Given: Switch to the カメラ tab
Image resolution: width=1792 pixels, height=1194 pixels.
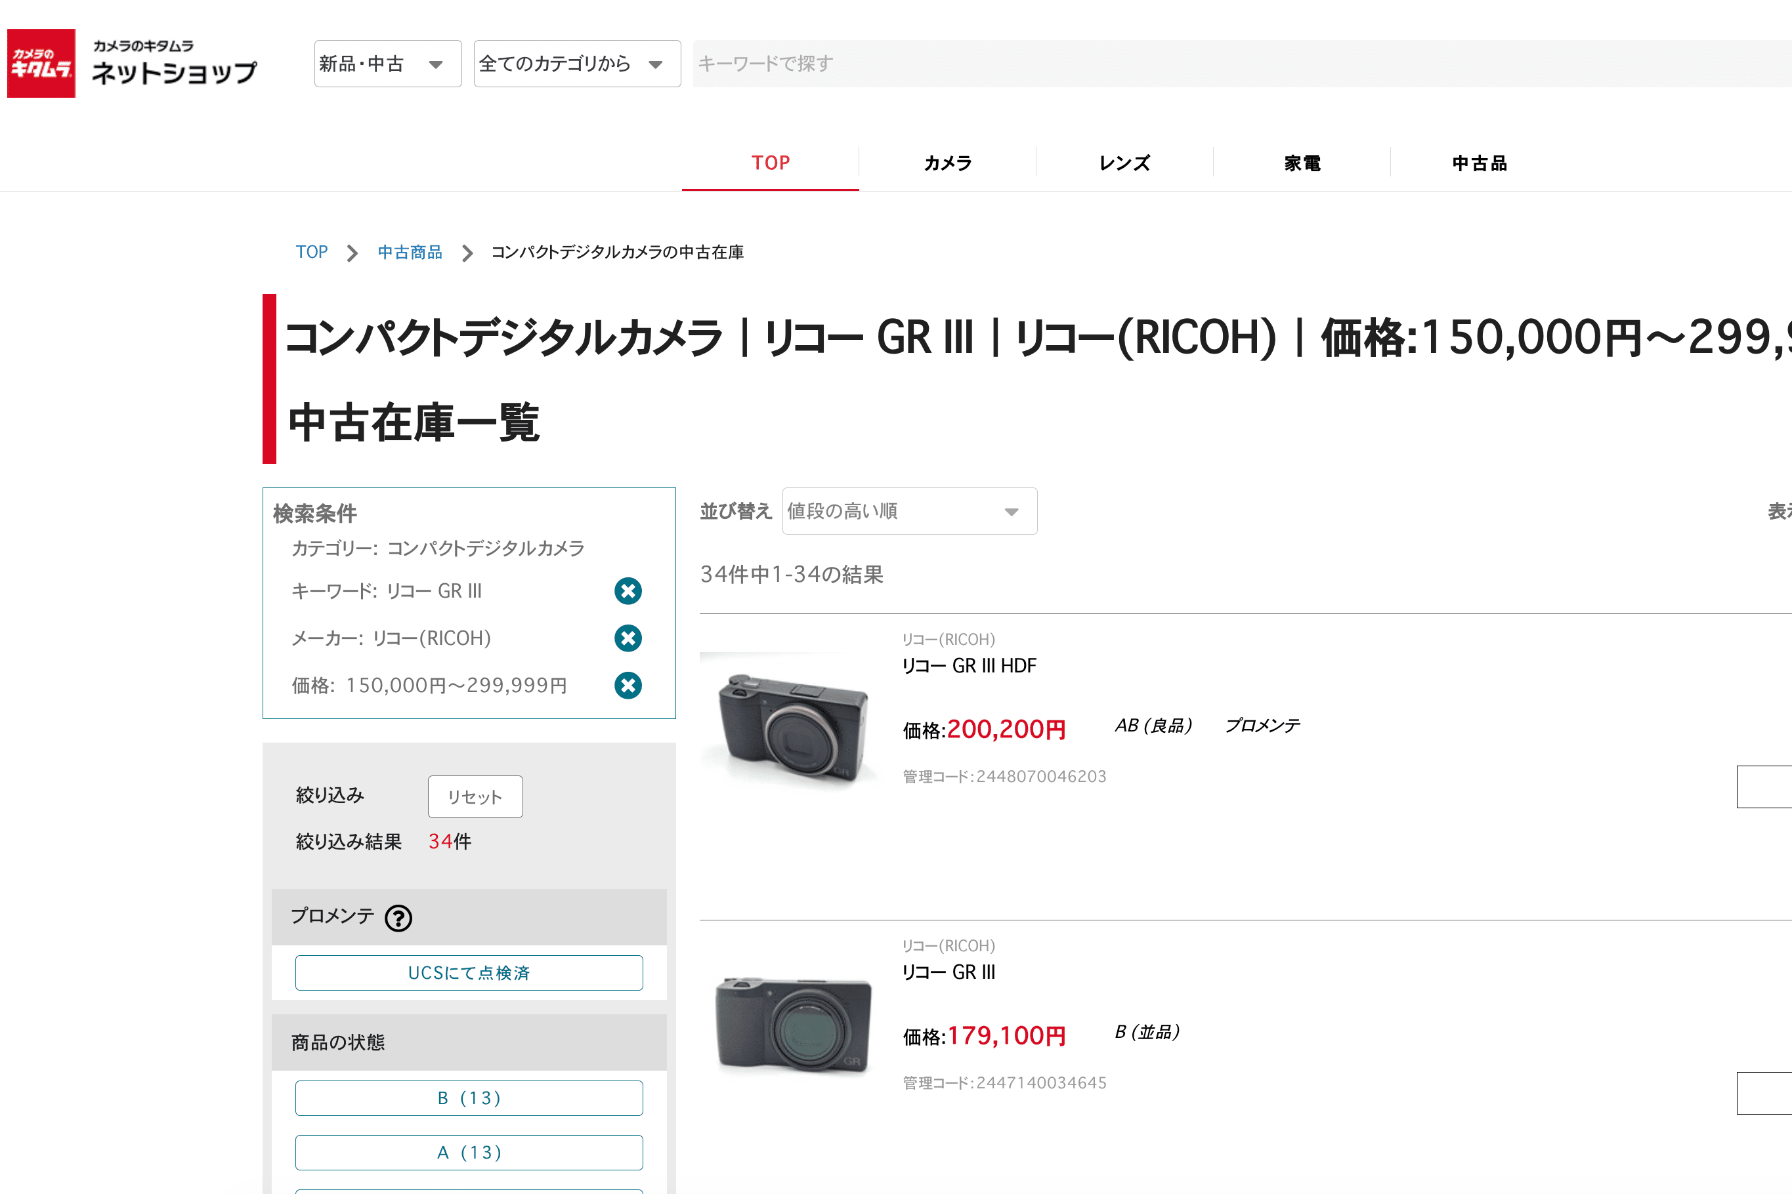Looking at the screenshot, I should tap(947, 162).
